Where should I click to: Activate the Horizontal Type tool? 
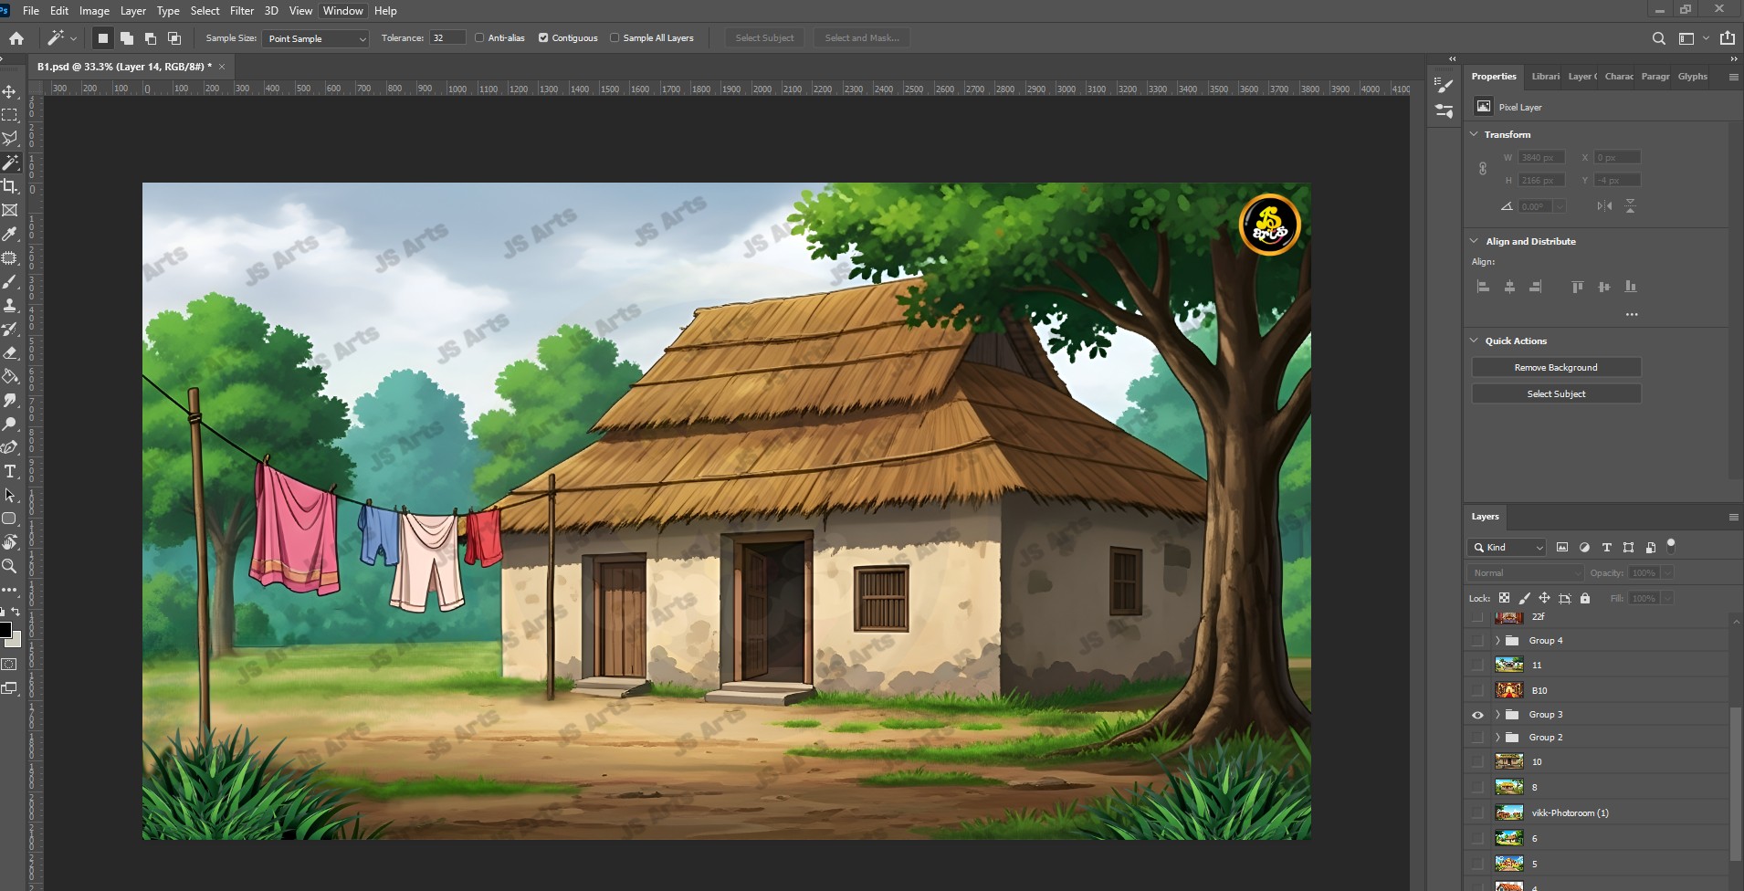[10, 471]
